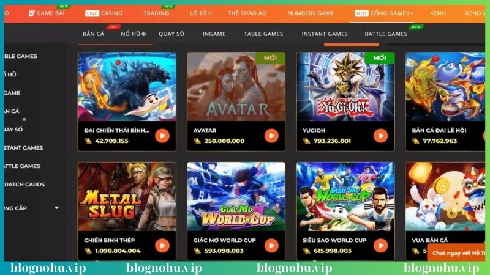
Task: Click the jackpot coin icon under Avatar
Action: click(197, 141)
